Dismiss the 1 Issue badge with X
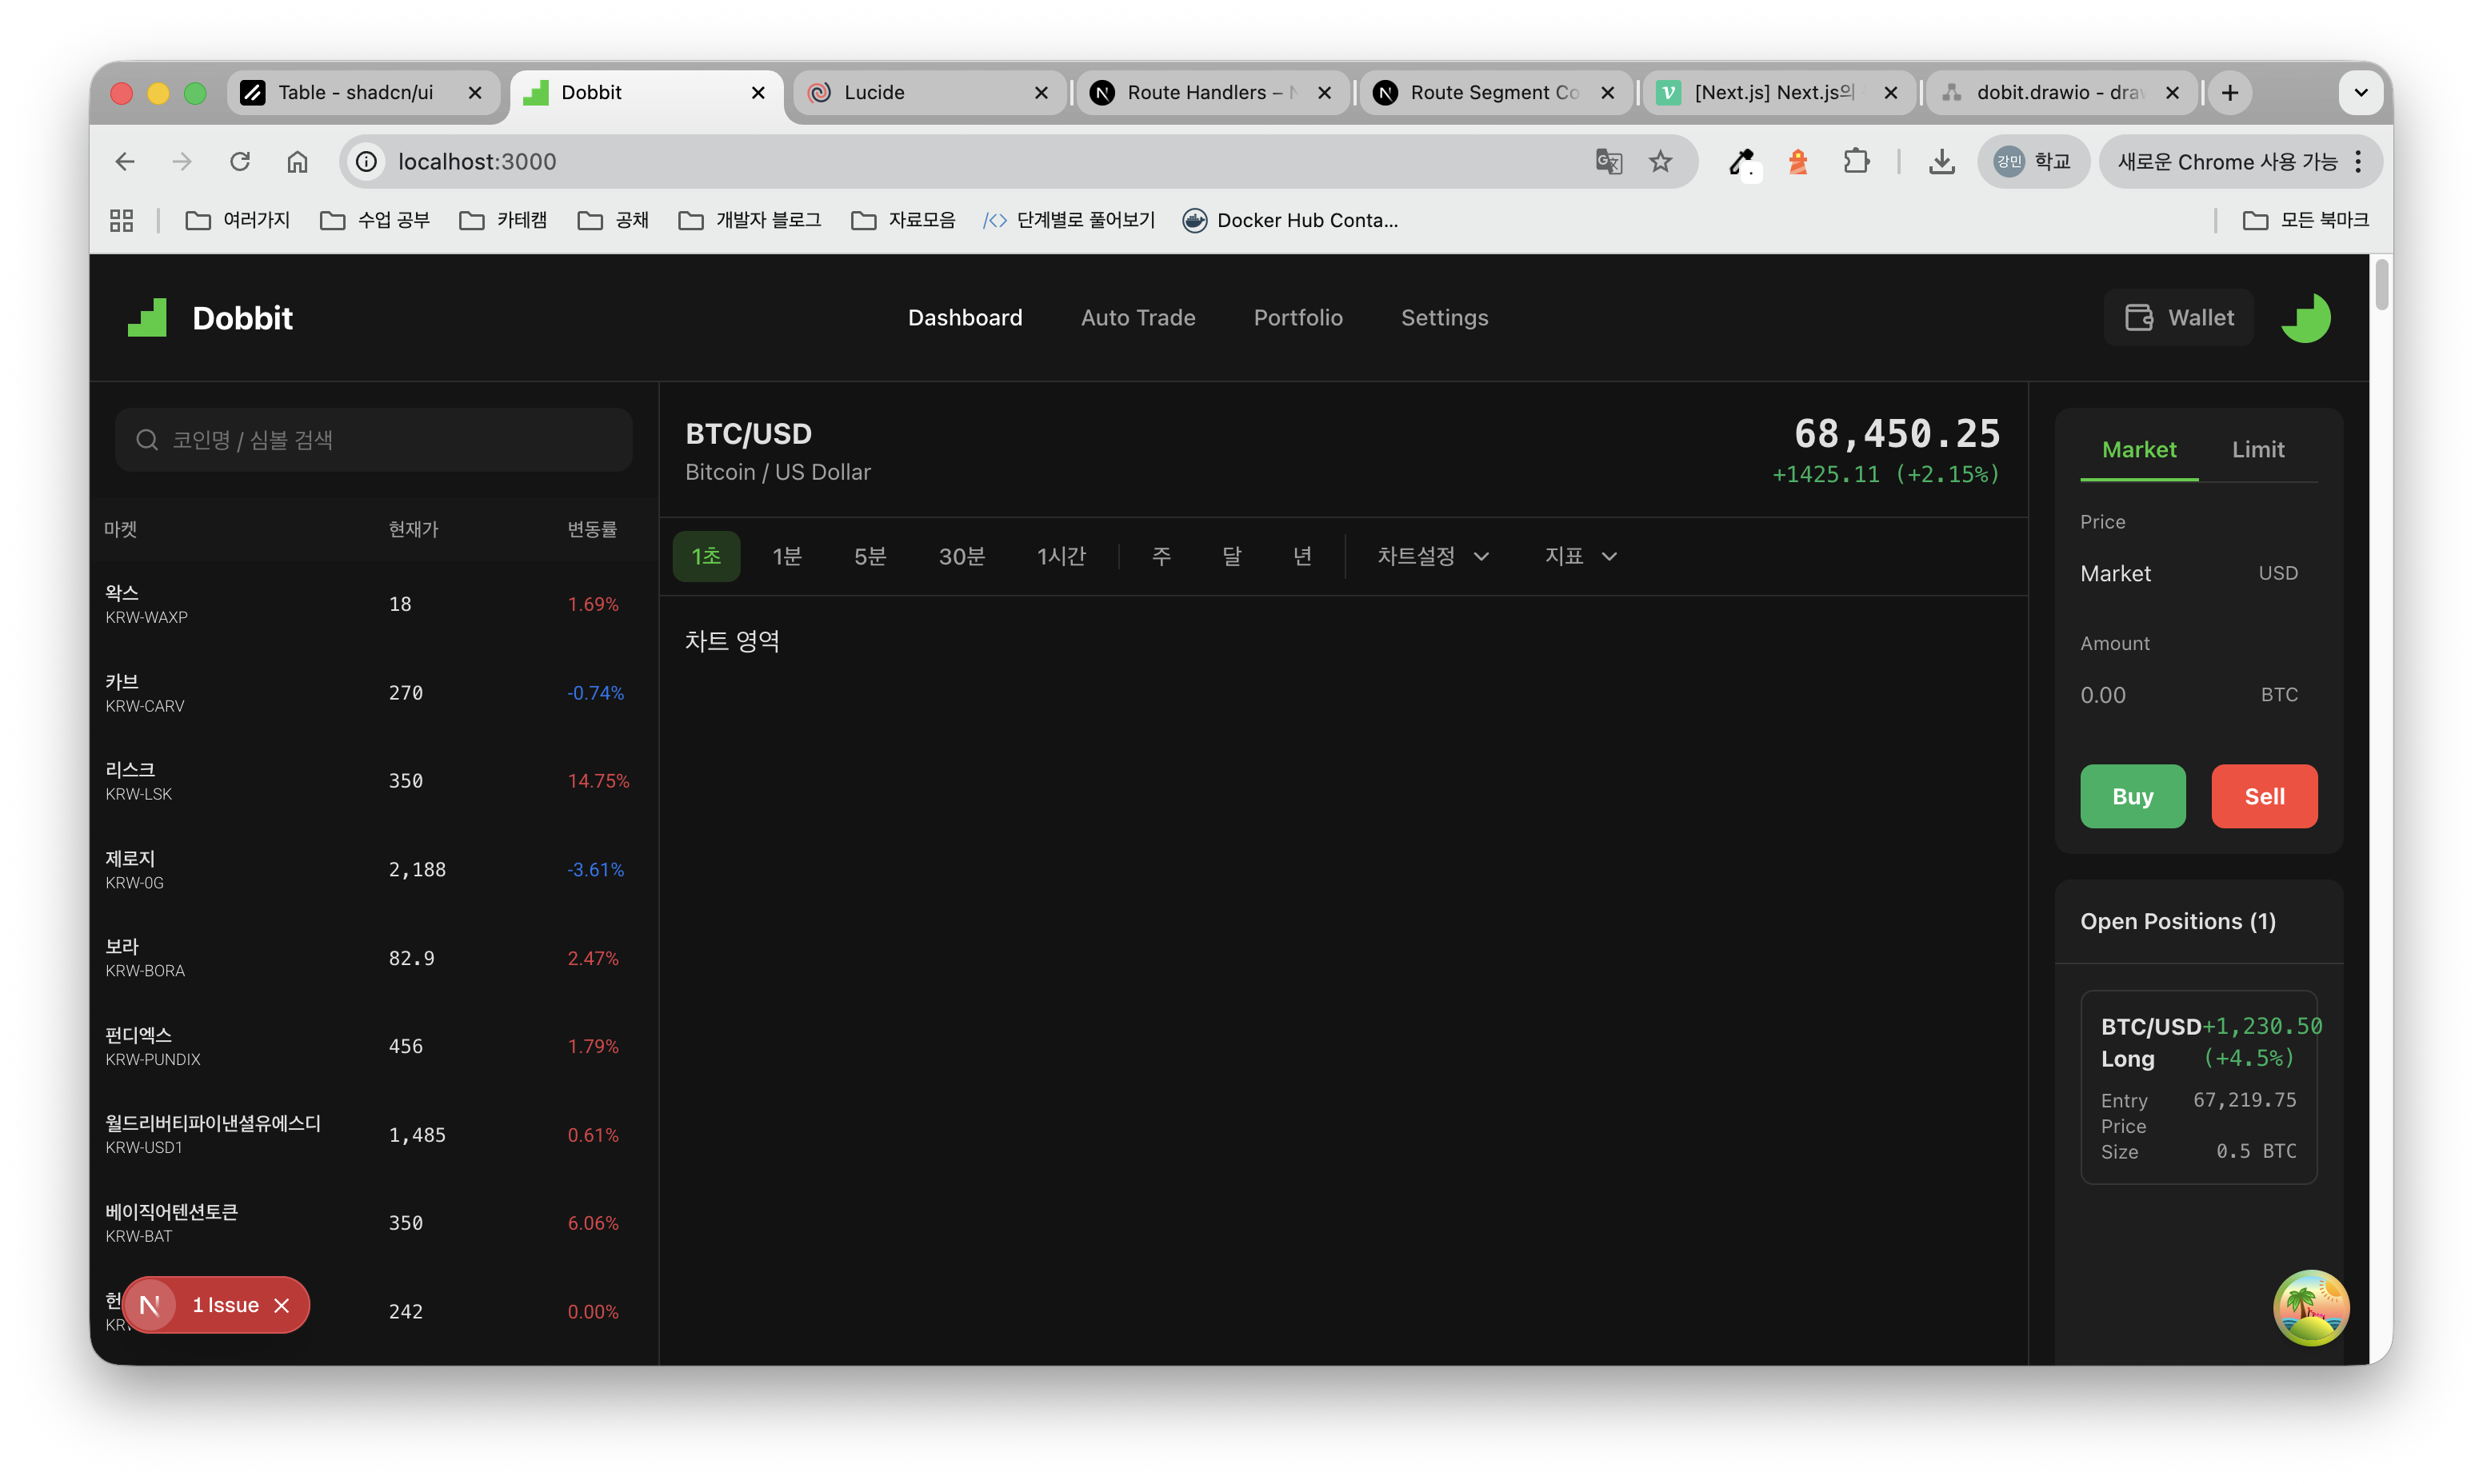This screenshot has width=2483, height=1484. coord(282,1305)
